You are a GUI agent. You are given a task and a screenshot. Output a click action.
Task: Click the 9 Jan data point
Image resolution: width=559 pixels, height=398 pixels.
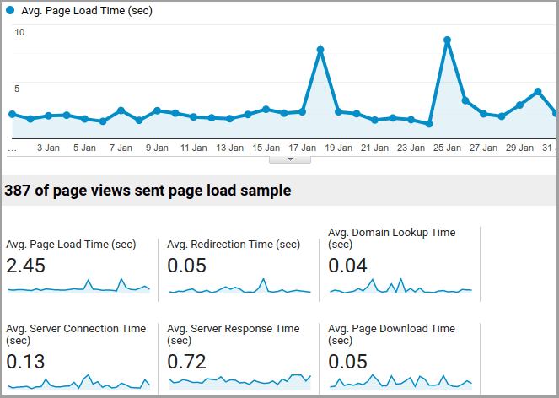pos(157,110)
